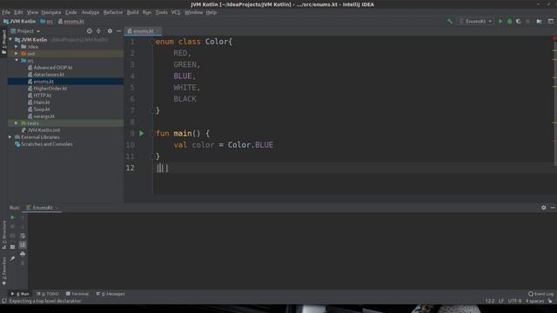Open the File menu
557x313 pixels.
click(6, 12)
